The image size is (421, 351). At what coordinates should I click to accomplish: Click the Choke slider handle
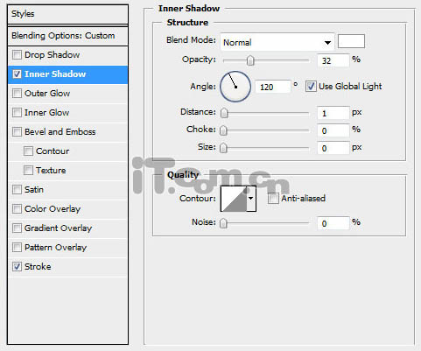coord(223,130)
